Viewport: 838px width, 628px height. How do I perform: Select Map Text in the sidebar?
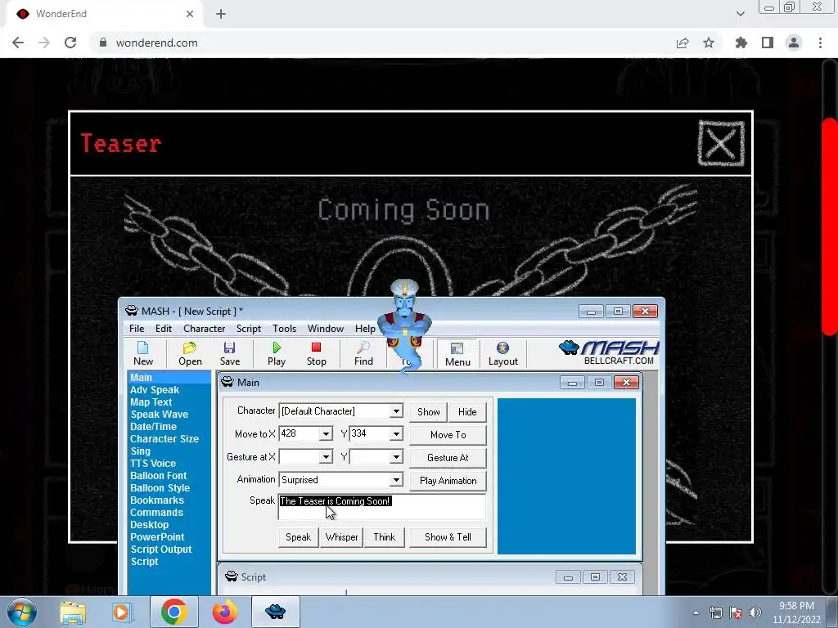tap(151, 402)
